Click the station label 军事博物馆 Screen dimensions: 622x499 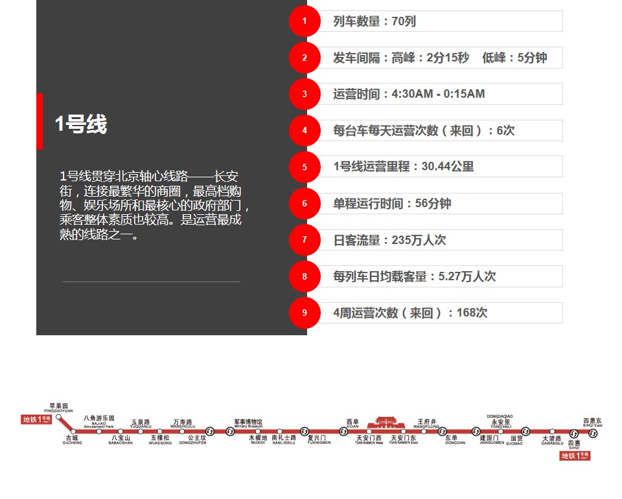tap(248, 423)
